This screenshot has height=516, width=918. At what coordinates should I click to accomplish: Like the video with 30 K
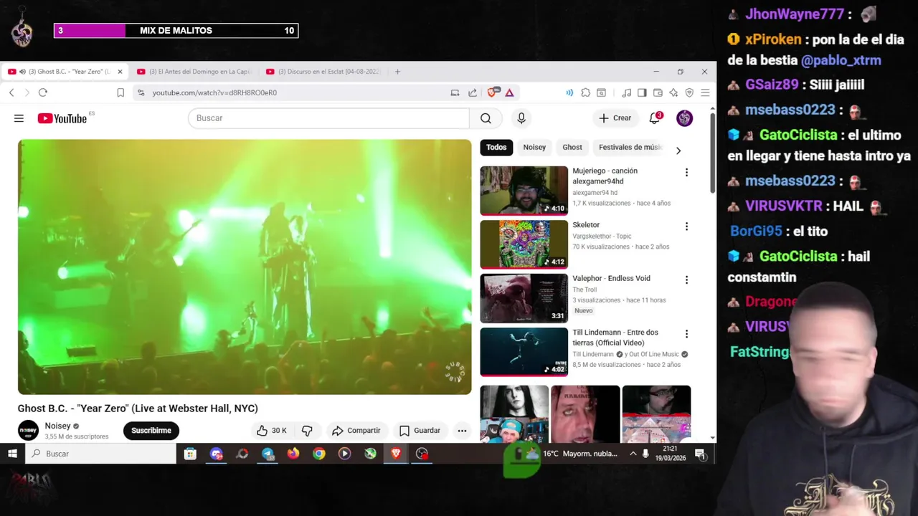click(272, 431)
